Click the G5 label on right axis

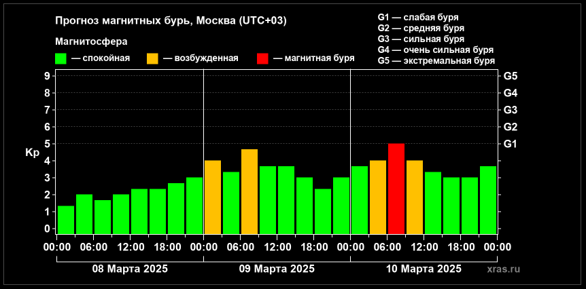click(511, 76)
